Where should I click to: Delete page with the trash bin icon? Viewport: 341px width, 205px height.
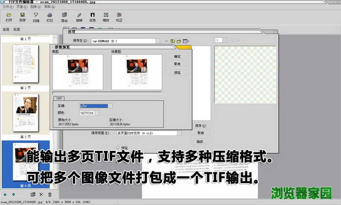tap(49, 195)
